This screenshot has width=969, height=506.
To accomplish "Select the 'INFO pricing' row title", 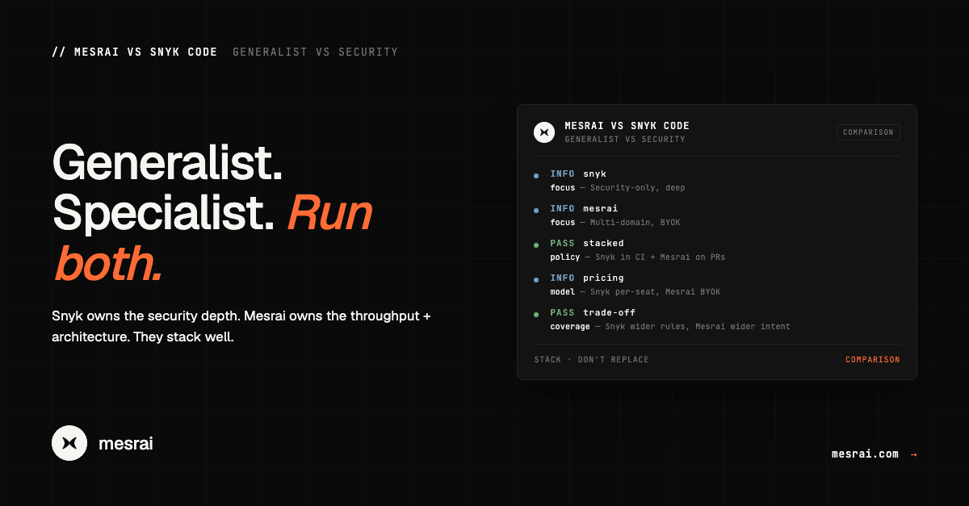I will [x=587, y=278].
